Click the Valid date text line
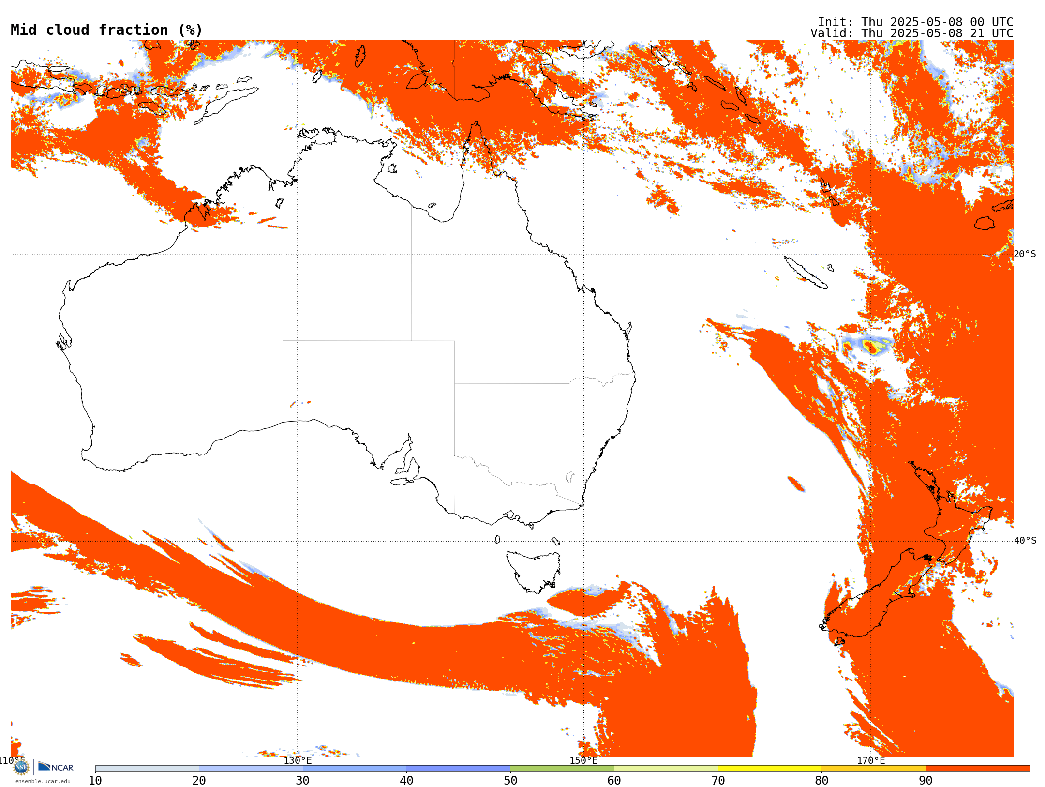1045x787 pixels. (912, 33)
